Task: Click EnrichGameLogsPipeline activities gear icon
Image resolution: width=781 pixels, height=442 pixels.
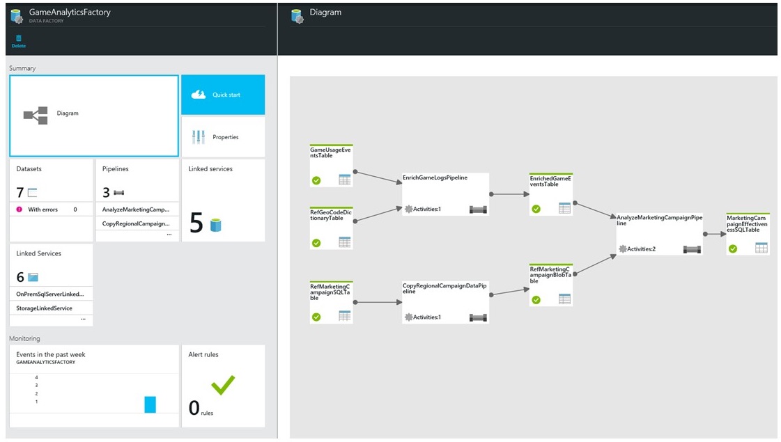Action: tap(409, 209)
